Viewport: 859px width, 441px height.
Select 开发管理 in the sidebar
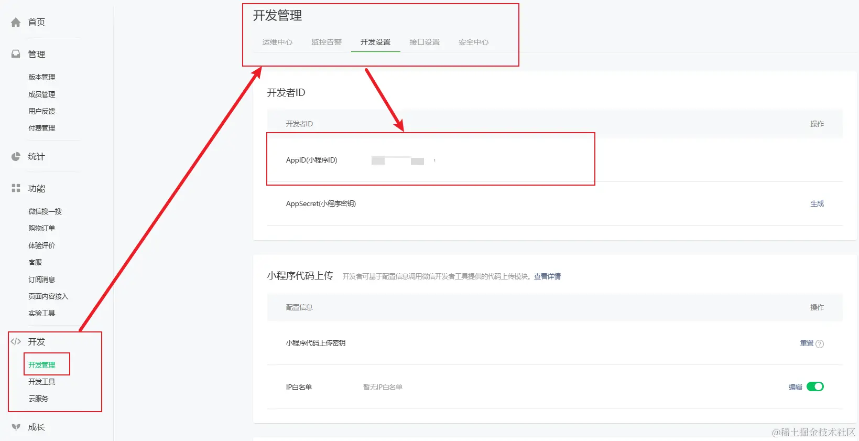[42, 365]
